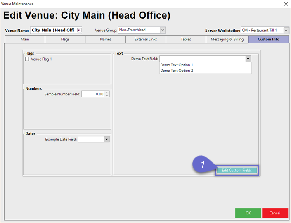Click the red arrow icon beside Venue Name

click(x=79, y=30)
